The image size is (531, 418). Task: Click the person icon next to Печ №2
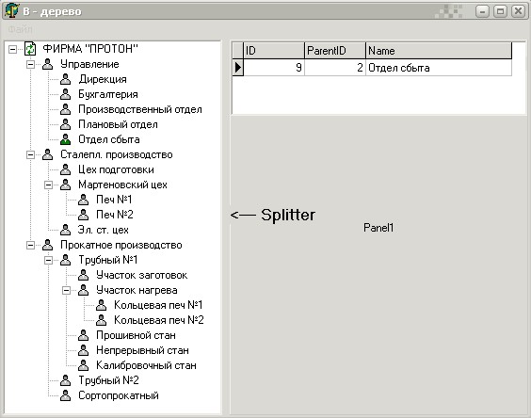click(x=83, y=215)
